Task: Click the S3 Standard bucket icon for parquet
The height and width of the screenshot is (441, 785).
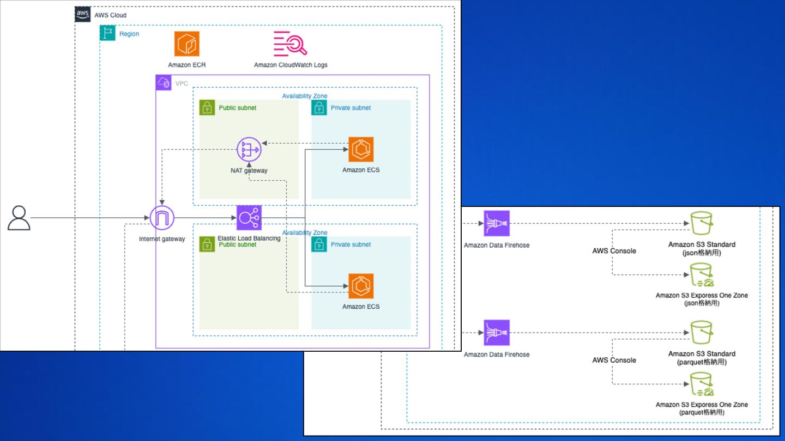Action: pos(702,332)
